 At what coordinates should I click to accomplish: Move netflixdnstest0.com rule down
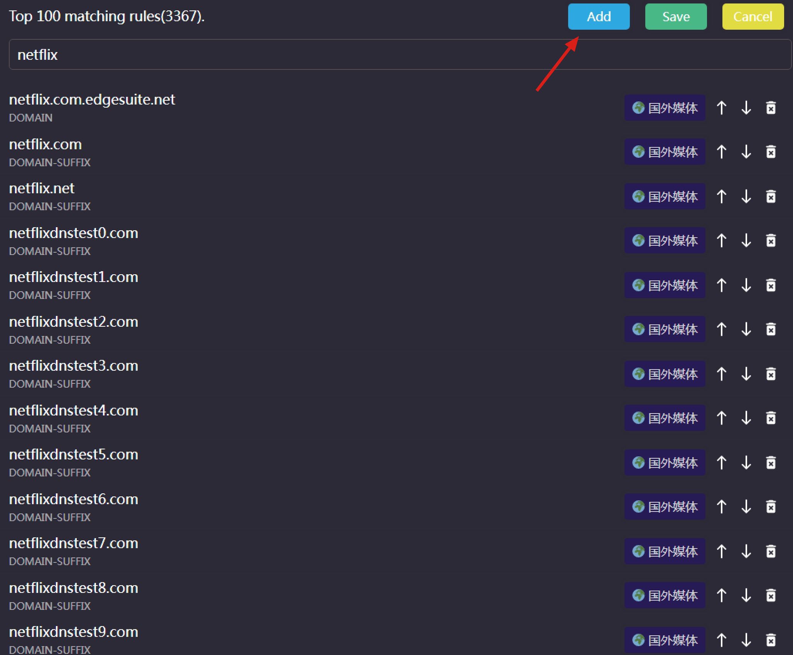pyautogui.click(x=746, y=240)
